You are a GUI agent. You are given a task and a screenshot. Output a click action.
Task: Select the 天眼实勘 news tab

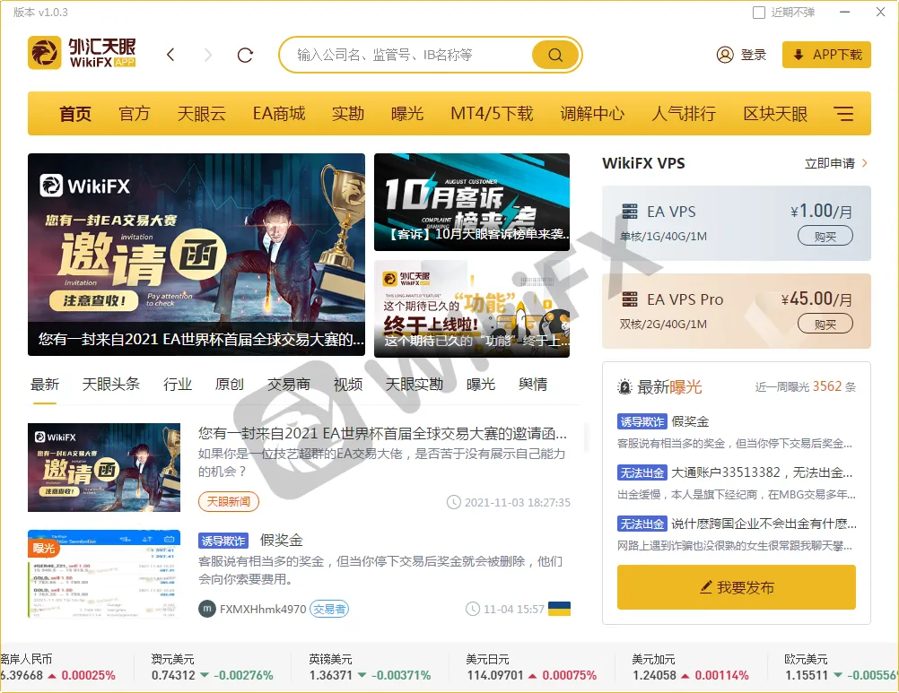[415, 385]
